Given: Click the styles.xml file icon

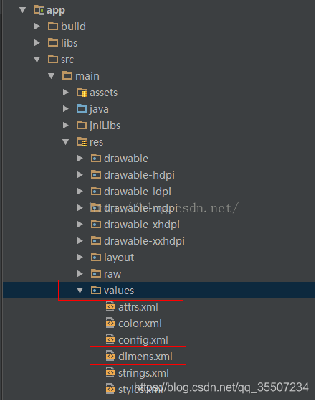Looking at the screenshot, I should pyautogui.click(x=110, y=389).
